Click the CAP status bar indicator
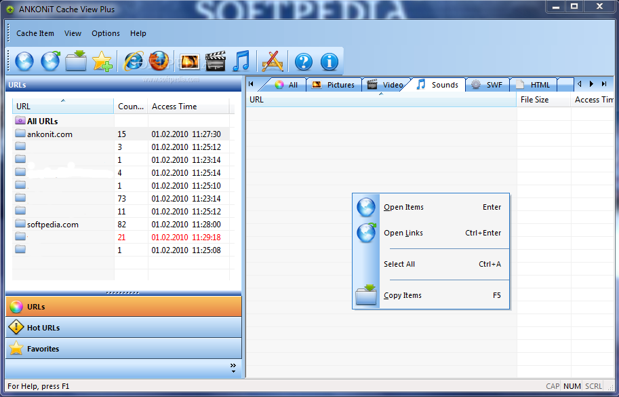 tap(553, 386)
